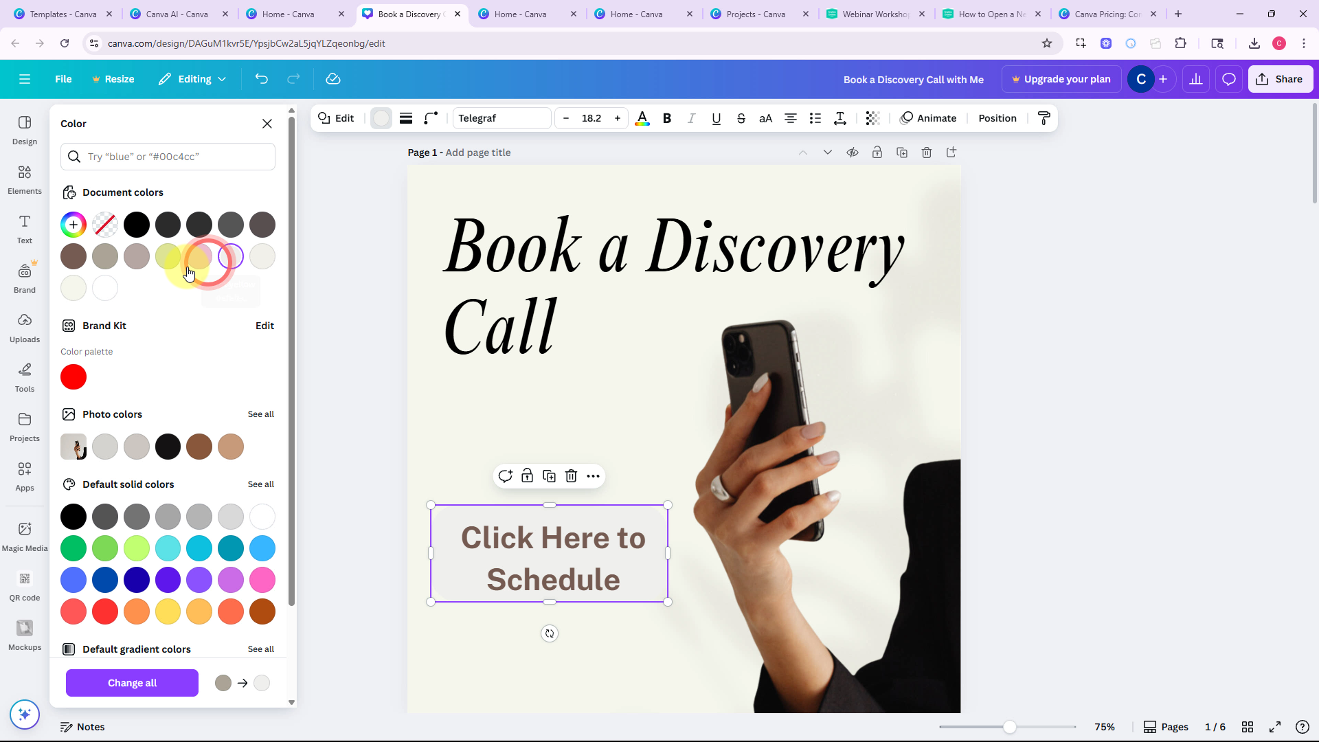Open the Text sidebar panel

pyautogui.click(x=25, y=229)
